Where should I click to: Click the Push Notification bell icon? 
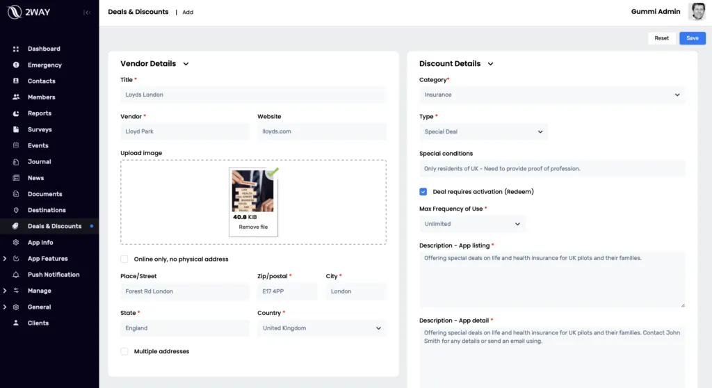(15, 275)
